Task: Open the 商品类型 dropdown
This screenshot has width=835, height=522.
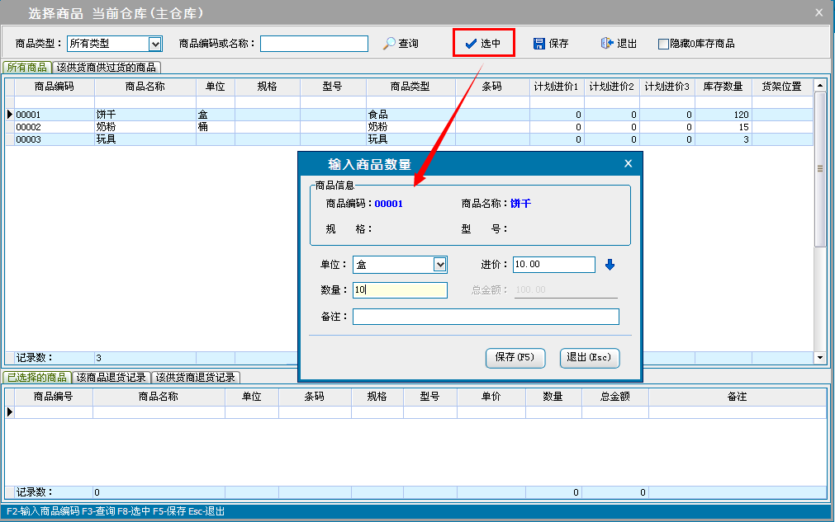Action: (x=154, y=44)
